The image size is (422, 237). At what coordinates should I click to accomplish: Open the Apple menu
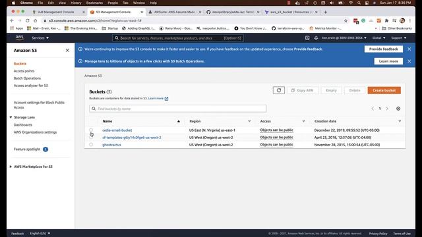[x=13, y=3]
